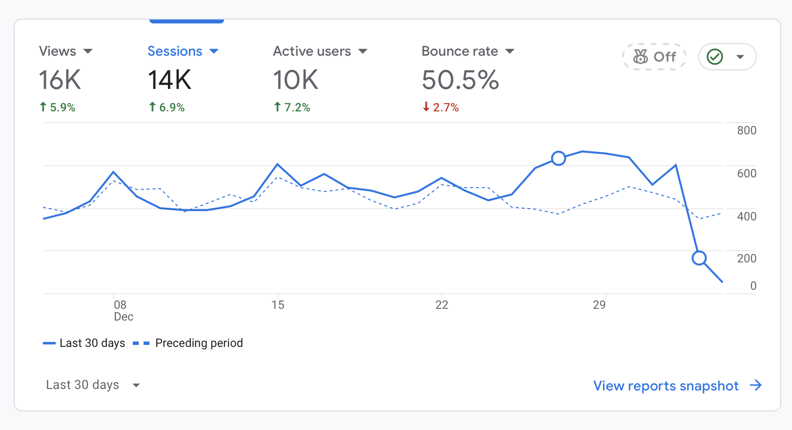The image size is (792, 430).
Task: Click the highlighted data point near peak
Action: [559, 158]
